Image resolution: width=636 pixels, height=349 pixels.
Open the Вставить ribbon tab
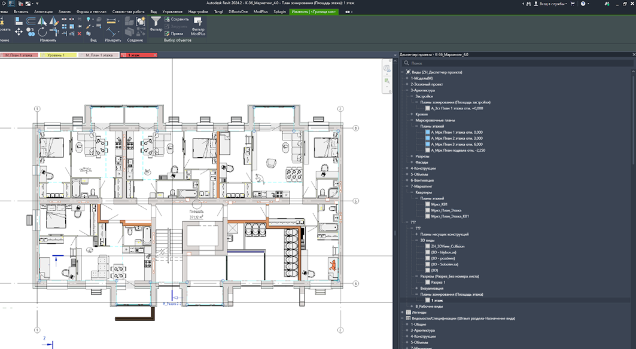click(x=21, y=12)
